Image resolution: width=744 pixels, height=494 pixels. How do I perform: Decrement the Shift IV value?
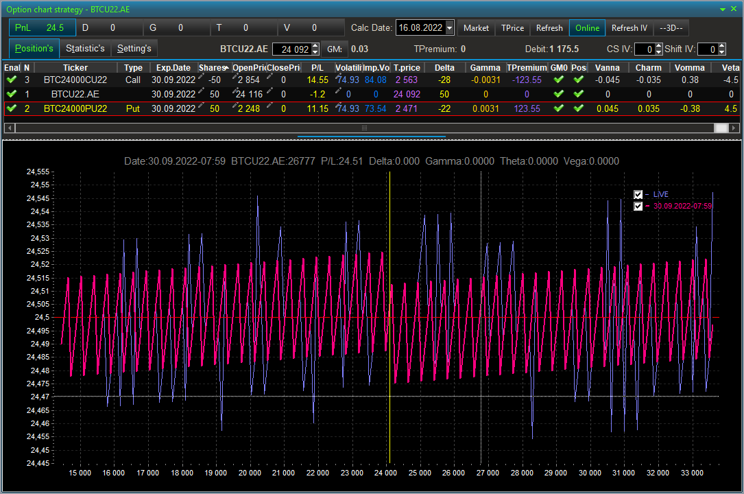pos(722,51)
